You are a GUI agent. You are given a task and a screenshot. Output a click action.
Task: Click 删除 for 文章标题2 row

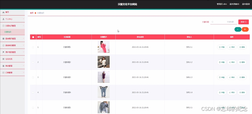tap(242, 62)
